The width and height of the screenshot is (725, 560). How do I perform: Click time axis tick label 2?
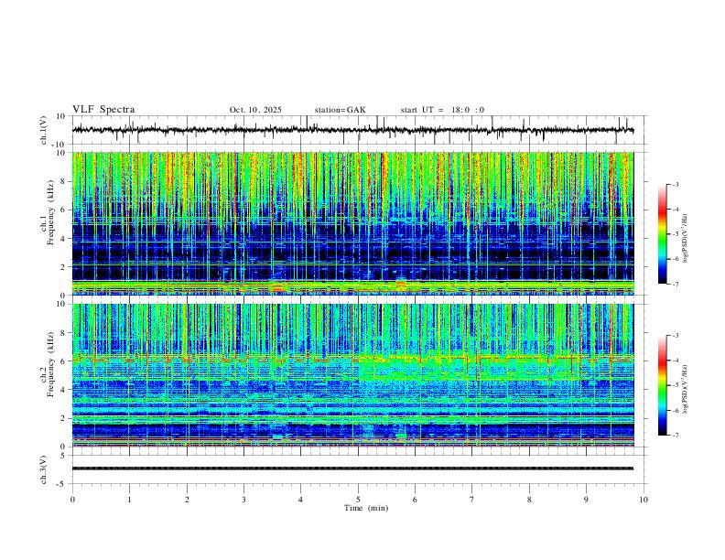pyautogui.click(x=187, y=500)
